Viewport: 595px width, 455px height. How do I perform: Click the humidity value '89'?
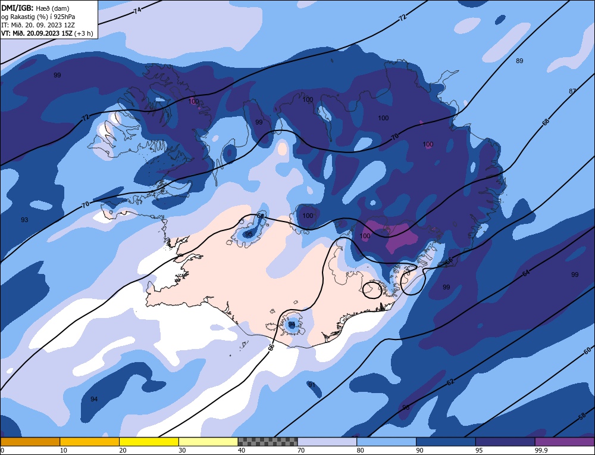(519, 61)
